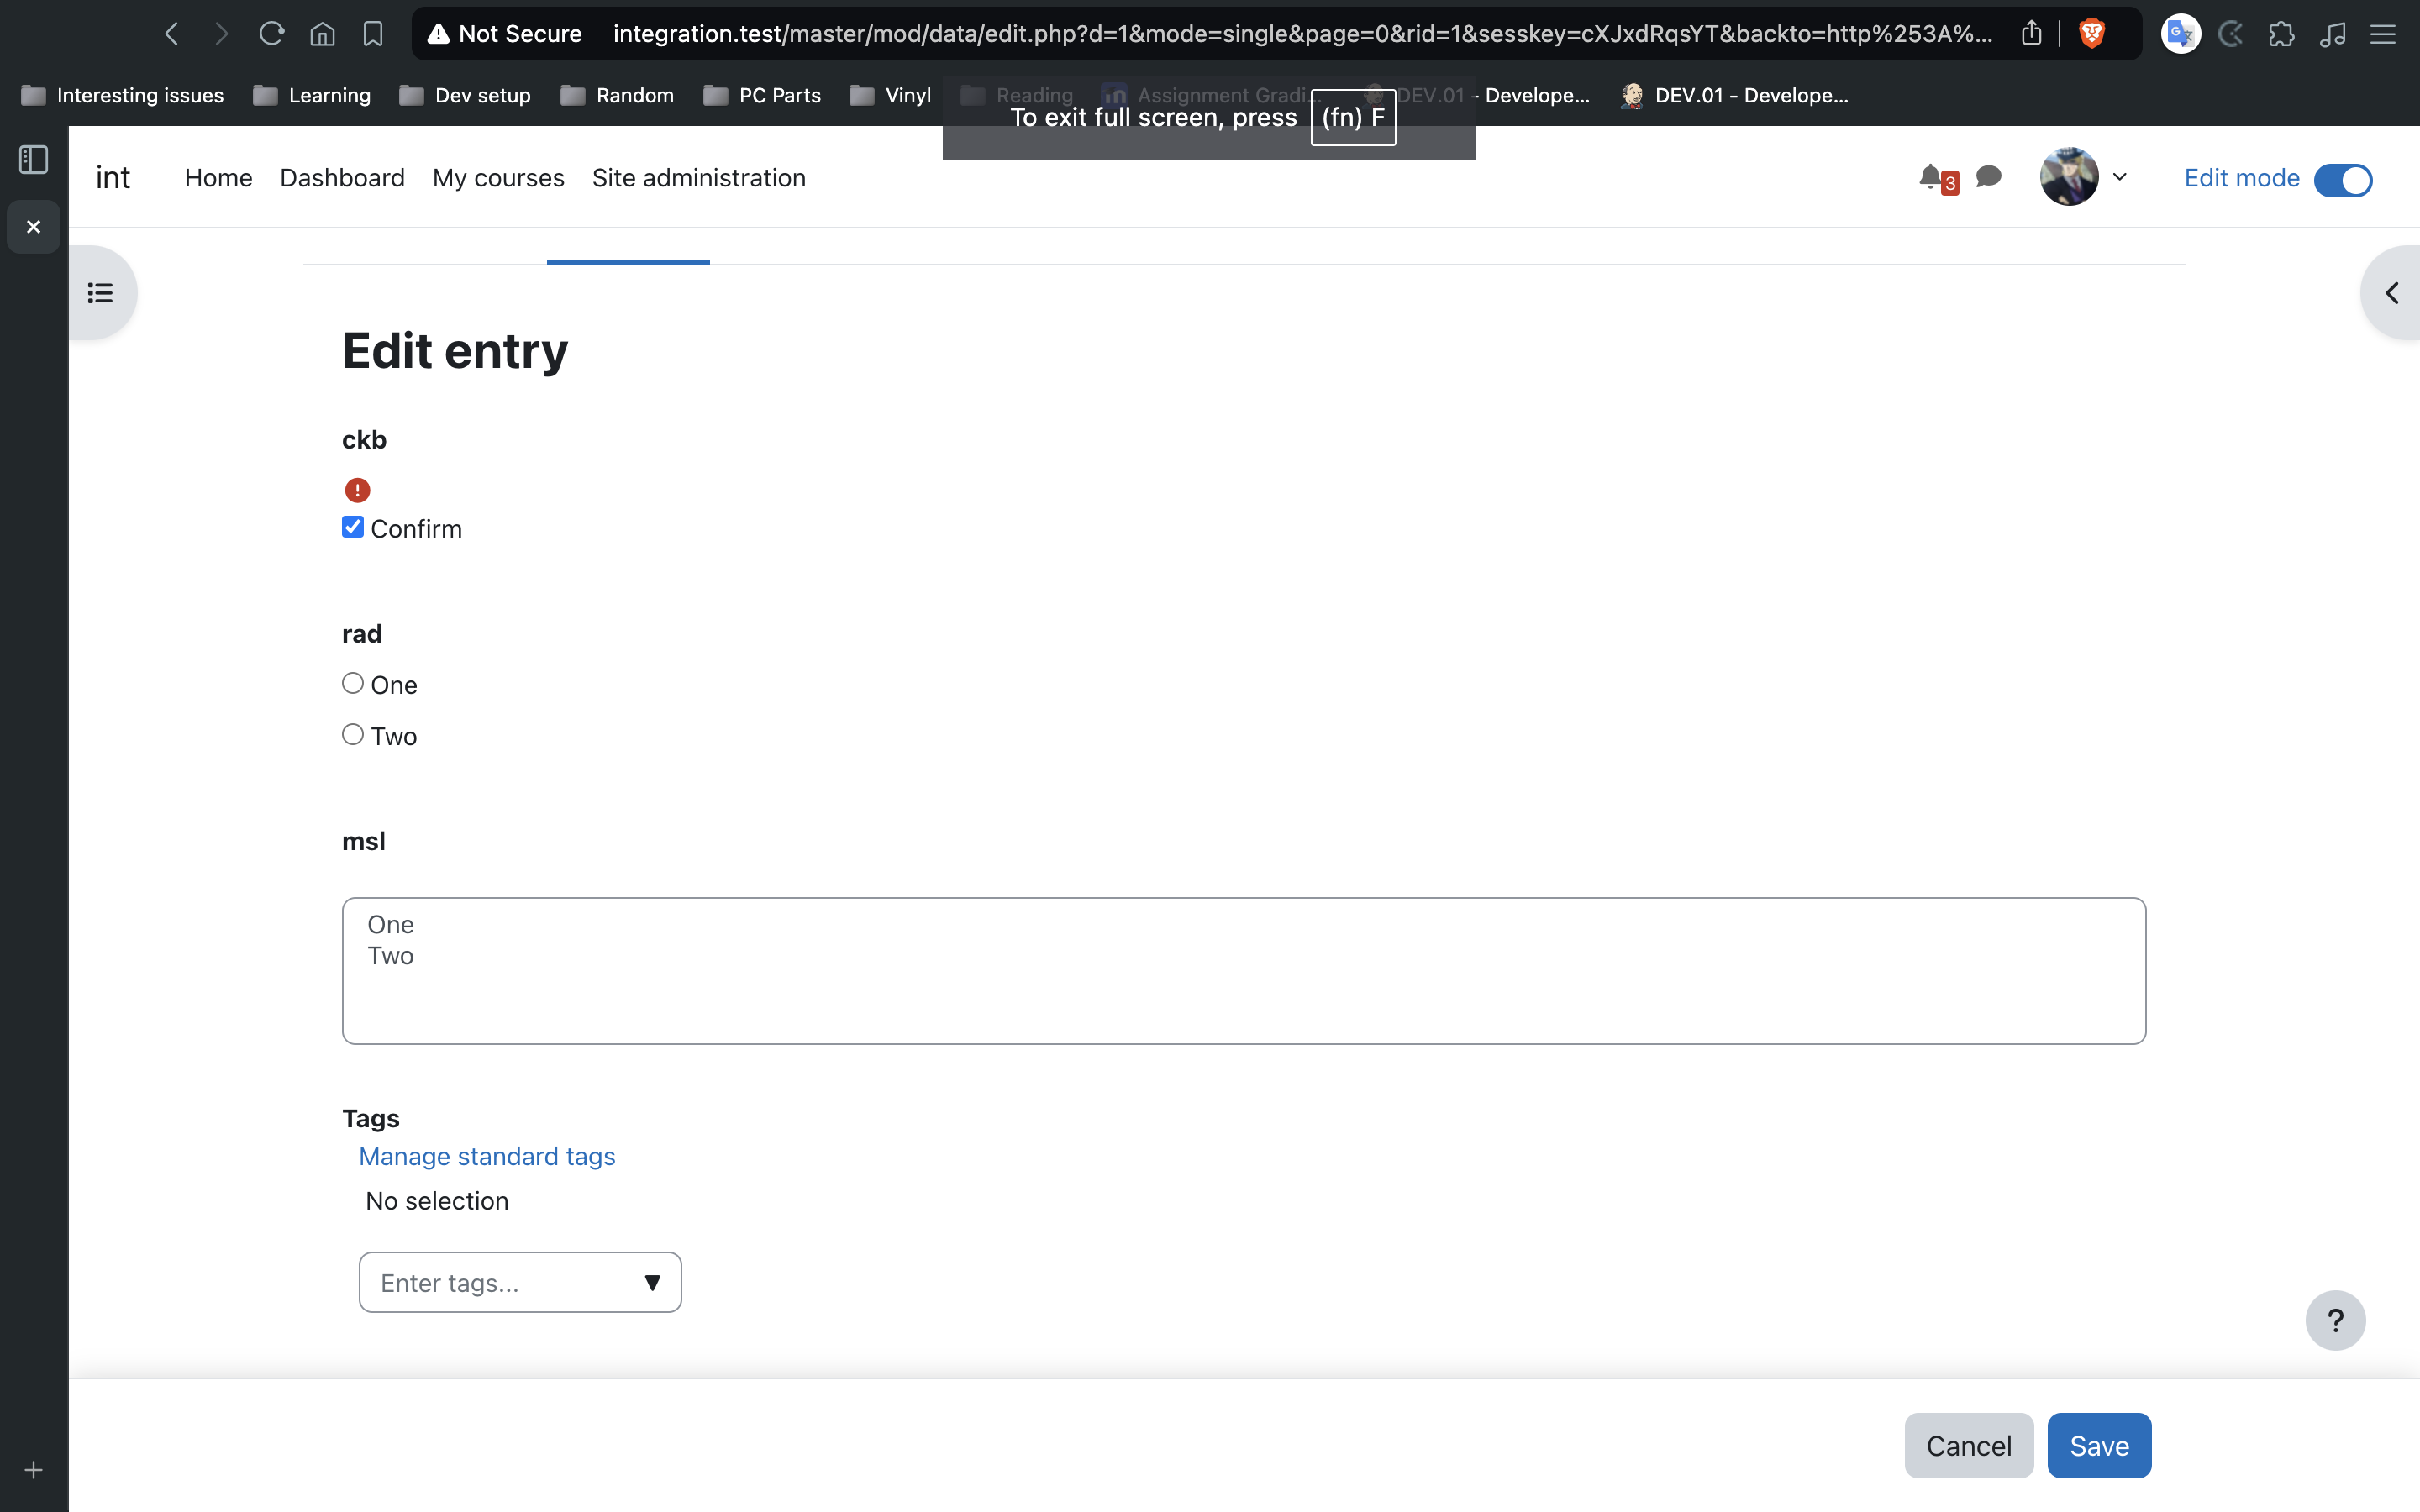This screenshot has width=2420, height=1512.
Task: Open the extensions puzzle icon
Action: (2282, 34)
